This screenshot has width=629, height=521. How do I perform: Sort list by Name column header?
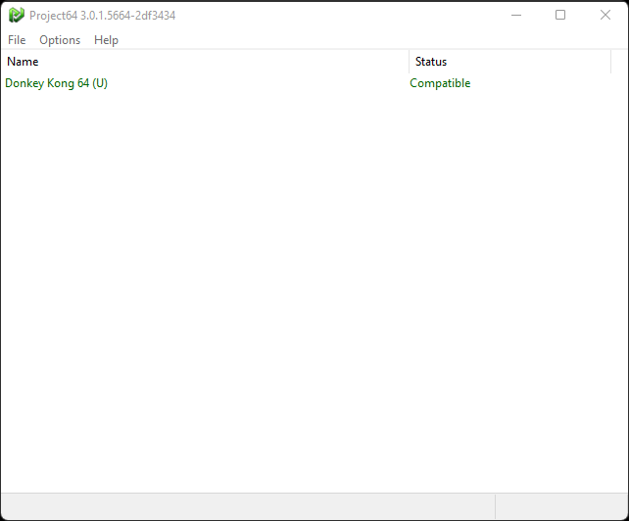pyautogui.click(x=205, y=62)
